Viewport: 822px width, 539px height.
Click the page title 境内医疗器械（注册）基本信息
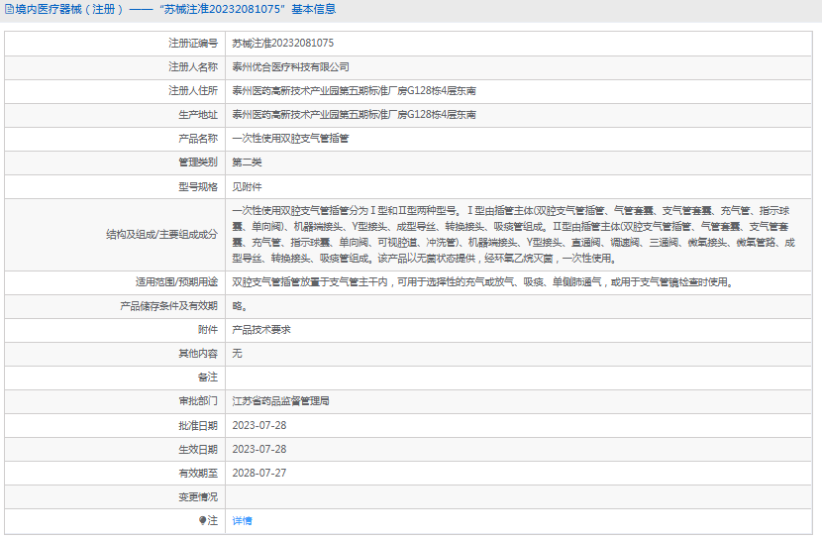175,10
